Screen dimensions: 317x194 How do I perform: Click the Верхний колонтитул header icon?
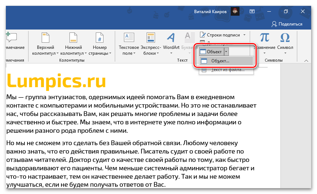point(46,38)
